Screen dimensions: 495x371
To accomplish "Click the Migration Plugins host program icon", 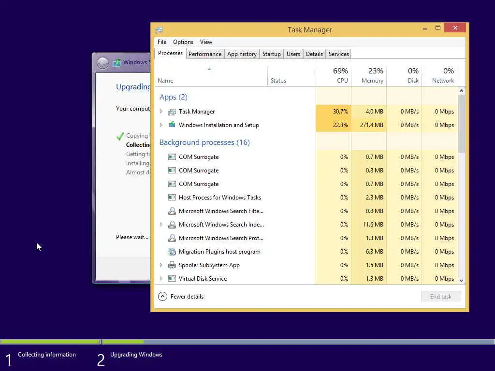I will (x=172, y=252).
